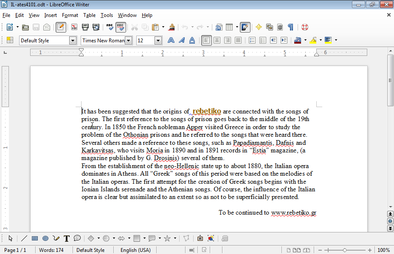Expand the Font Name dropdown list
Screen dimensions: 394x254
pyautogui.click(x=129, y=41)
